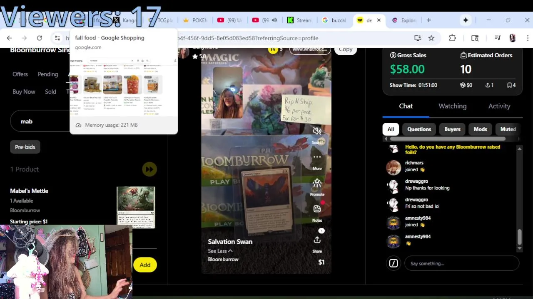The image size is (533, 299).
Task: Close the active 'de' browser tab
Action: click(379, 20)
